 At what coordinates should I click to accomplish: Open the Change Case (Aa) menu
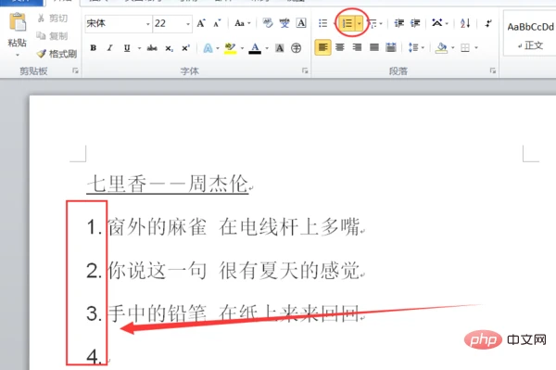coord(242,23)
